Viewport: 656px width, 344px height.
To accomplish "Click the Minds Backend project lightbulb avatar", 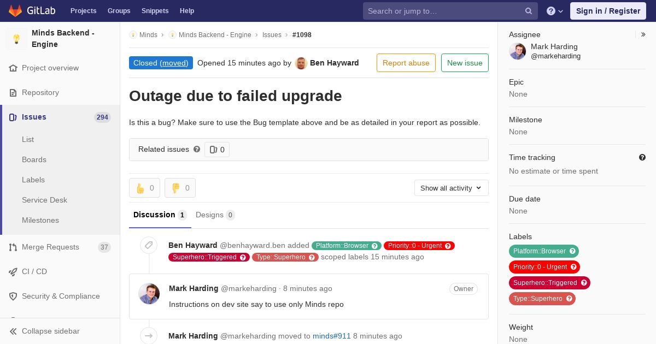I will pos(16,39).
